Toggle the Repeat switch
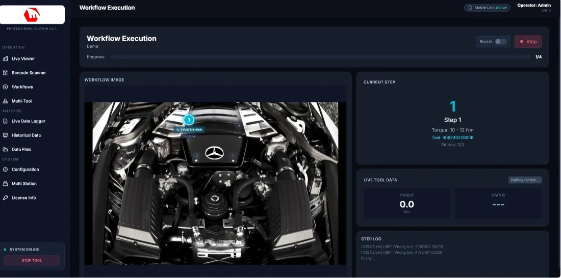The image size is (561, 278). pyautogui.click(x=500, y=41)
